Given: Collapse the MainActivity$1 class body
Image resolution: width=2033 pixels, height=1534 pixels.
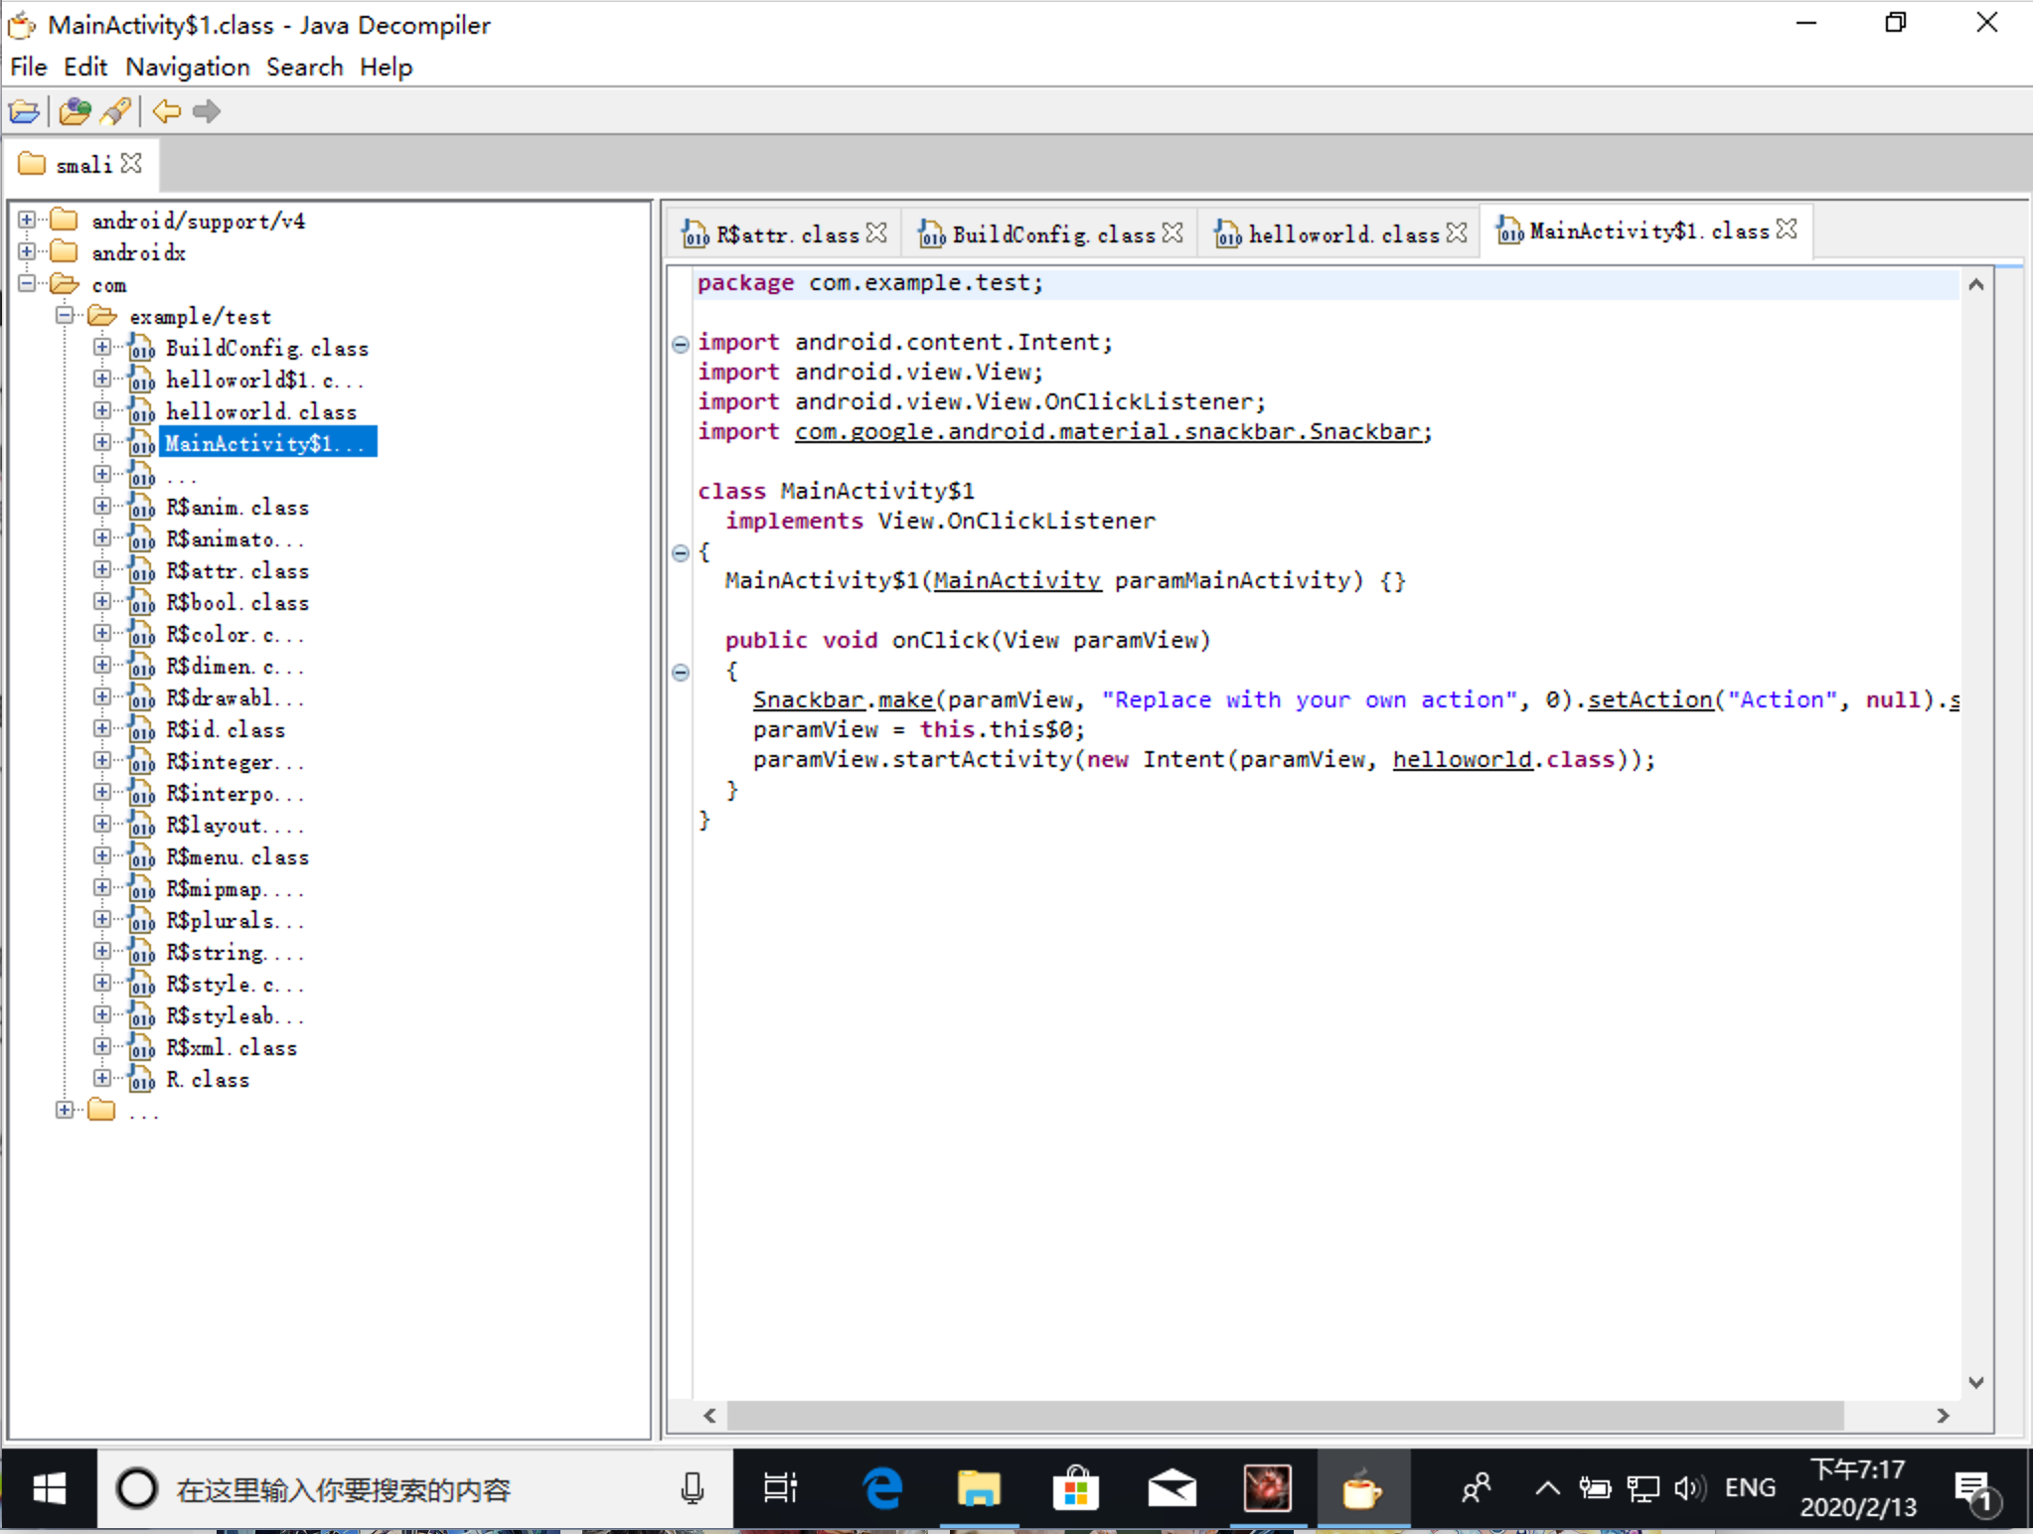Looking at the screenshot, I should 681,553.
